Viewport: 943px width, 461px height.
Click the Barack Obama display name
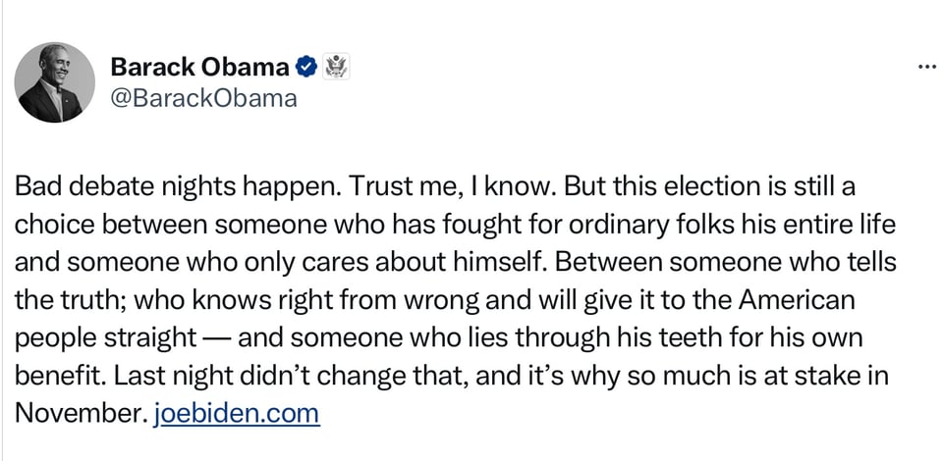(x=199, y=67)
